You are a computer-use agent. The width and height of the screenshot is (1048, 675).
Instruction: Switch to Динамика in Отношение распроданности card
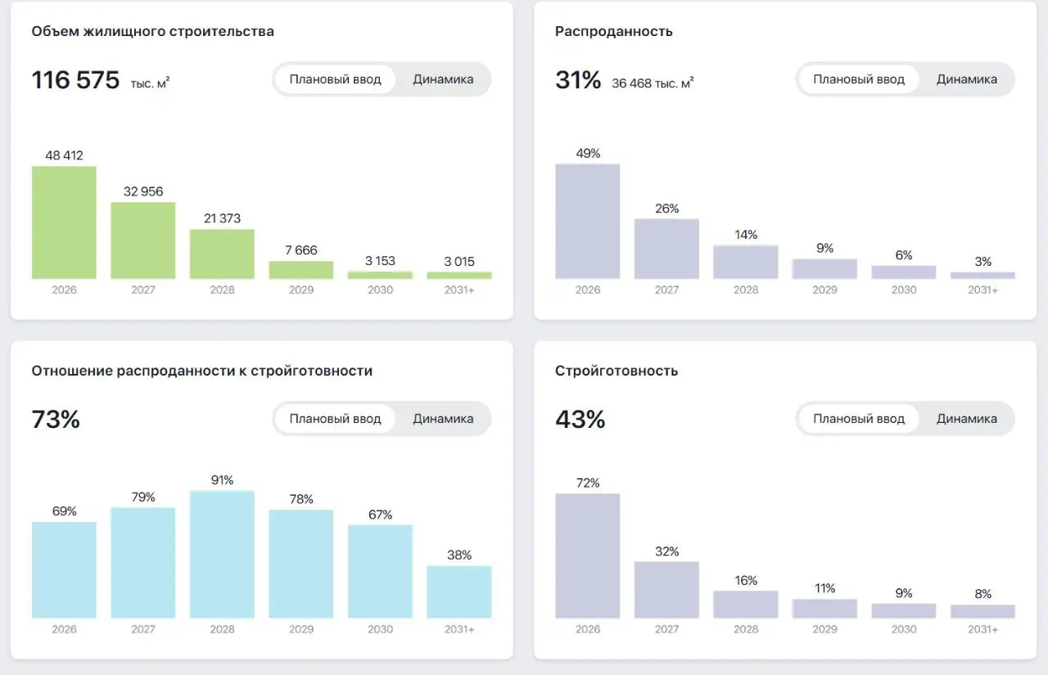coord(443,419)
